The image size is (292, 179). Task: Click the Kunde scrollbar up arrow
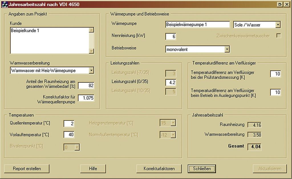91,30
